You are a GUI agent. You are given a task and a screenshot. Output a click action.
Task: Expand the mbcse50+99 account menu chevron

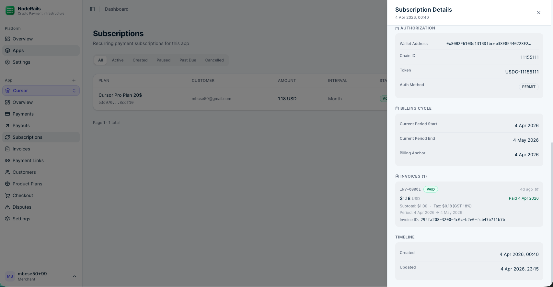coord(75,276)
